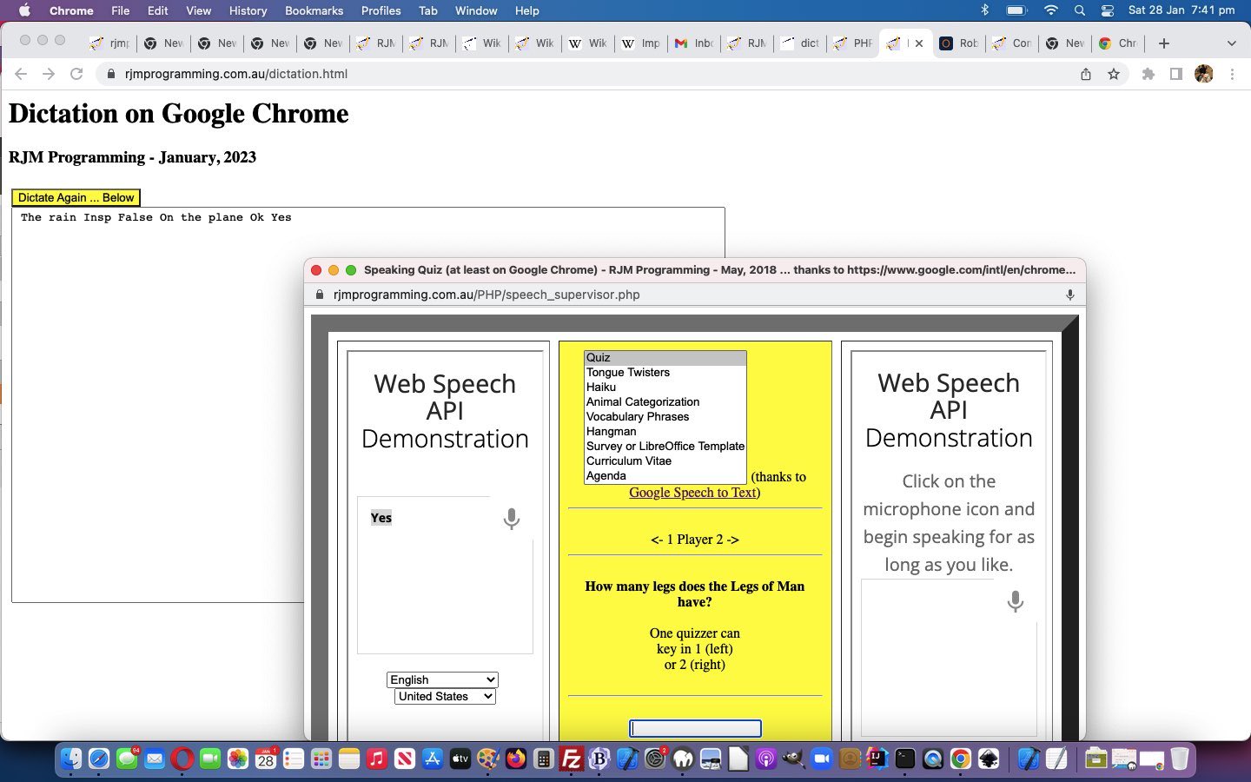Select Haiku in the list

point(665,388)
